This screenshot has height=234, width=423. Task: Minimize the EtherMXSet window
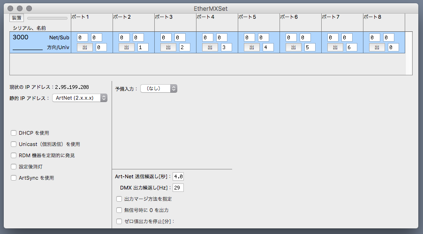20,8
